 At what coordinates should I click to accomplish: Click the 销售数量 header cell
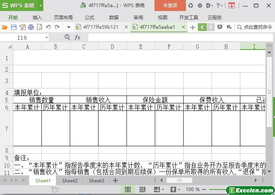42,100
